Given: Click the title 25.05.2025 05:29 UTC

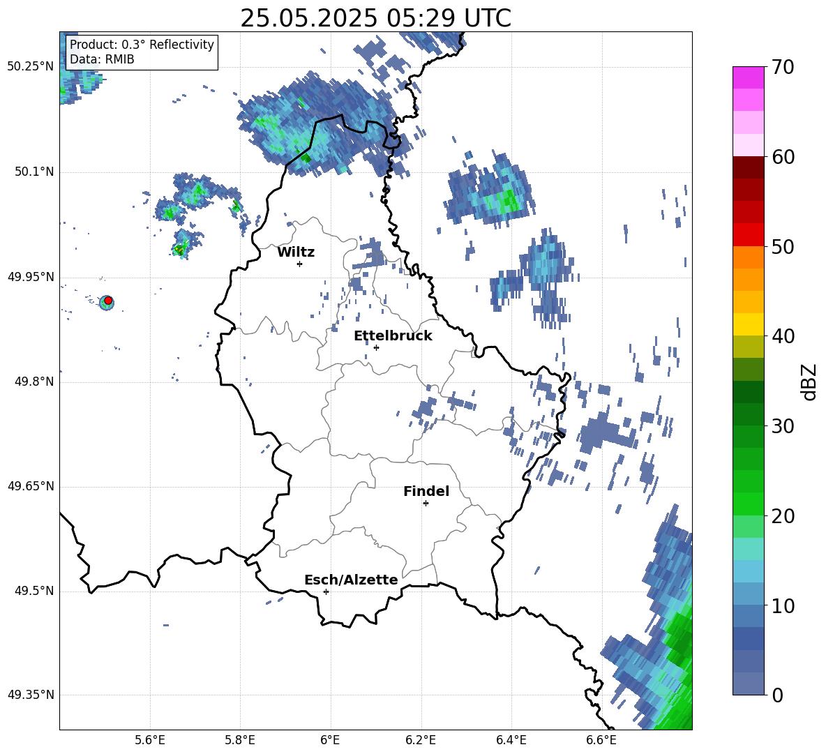Looking at the screenshot, I should (x=375, y=18).
